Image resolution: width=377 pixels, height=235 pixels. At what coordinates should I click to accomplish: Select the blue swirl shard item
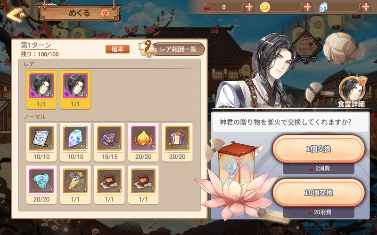(x=41, y=185)
